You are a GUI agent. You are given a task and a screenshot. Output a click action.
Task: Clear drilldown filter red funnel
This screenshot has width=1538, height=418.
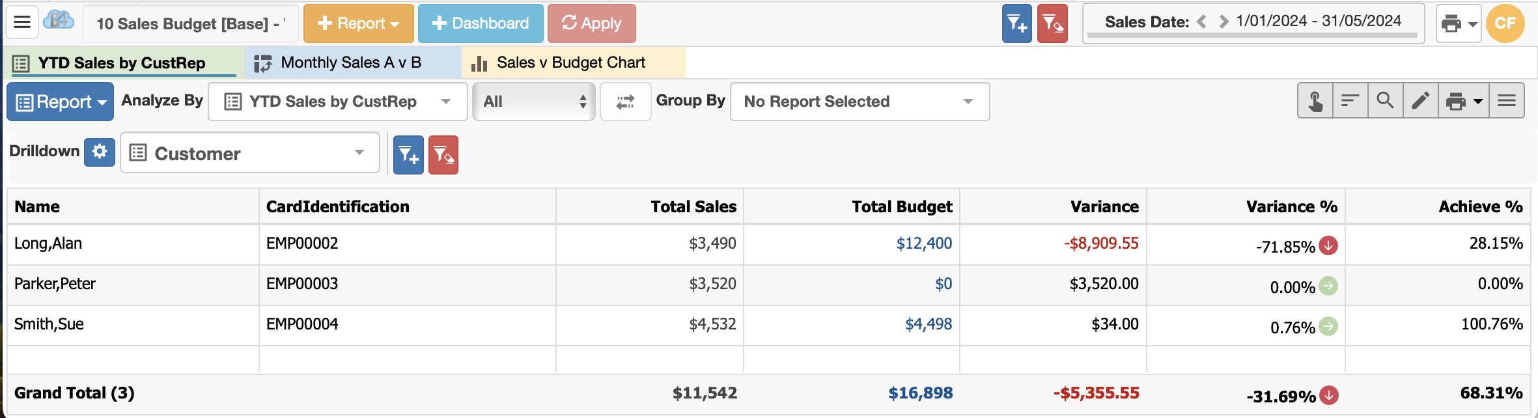point(443,155)
